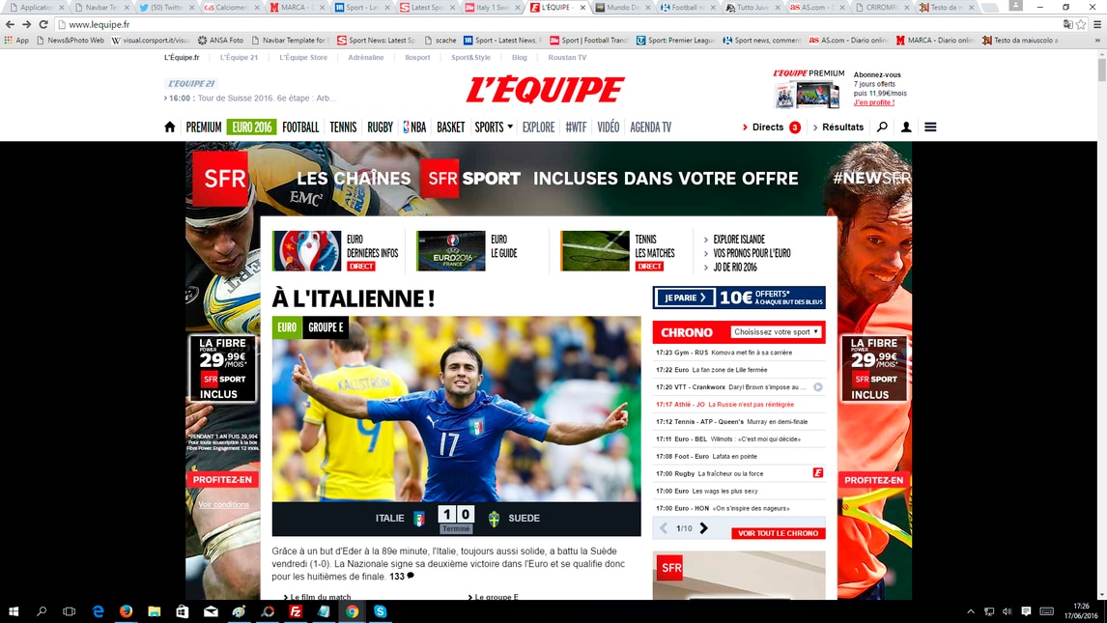Viewport: 1107px width, 623px height.
Task: Go to previous Chrono page arrow
Action: [663, 527]
